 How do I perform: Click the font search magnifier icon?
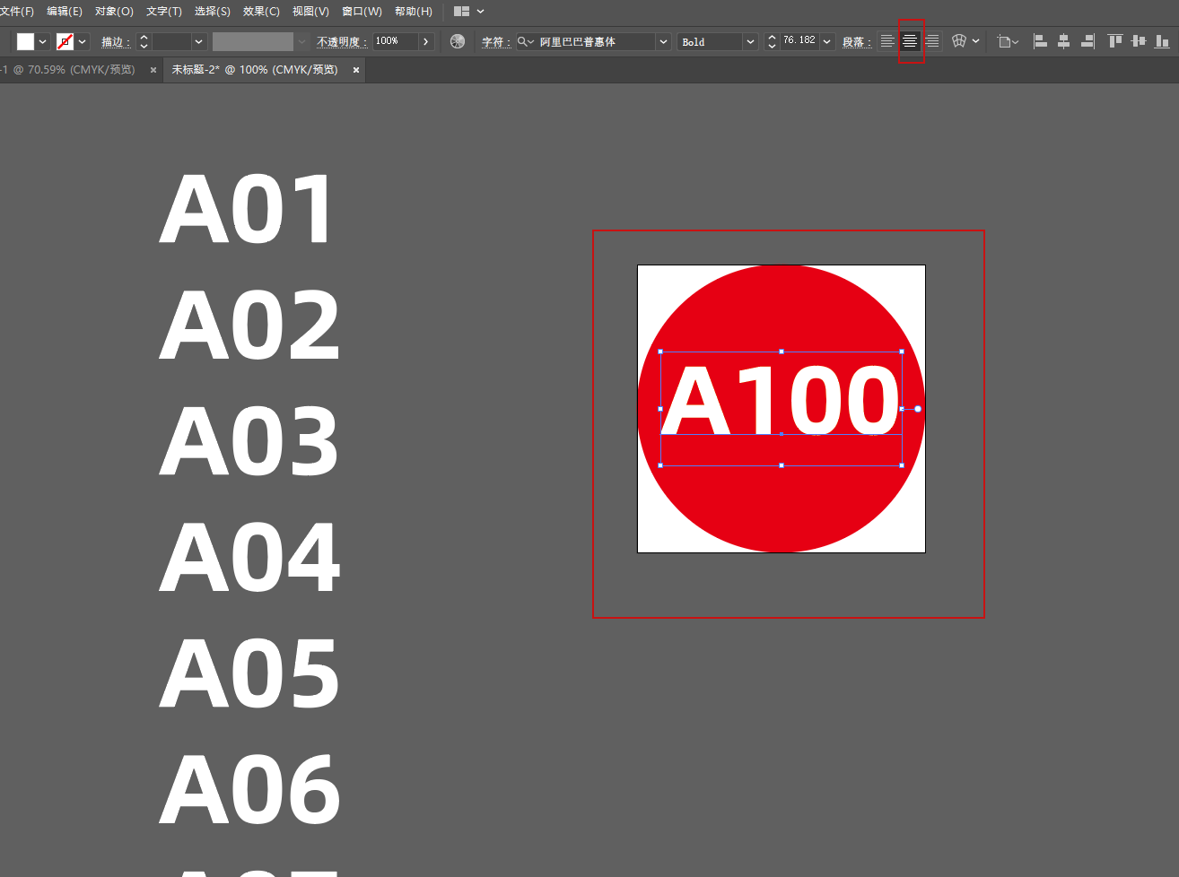(525, 41)
